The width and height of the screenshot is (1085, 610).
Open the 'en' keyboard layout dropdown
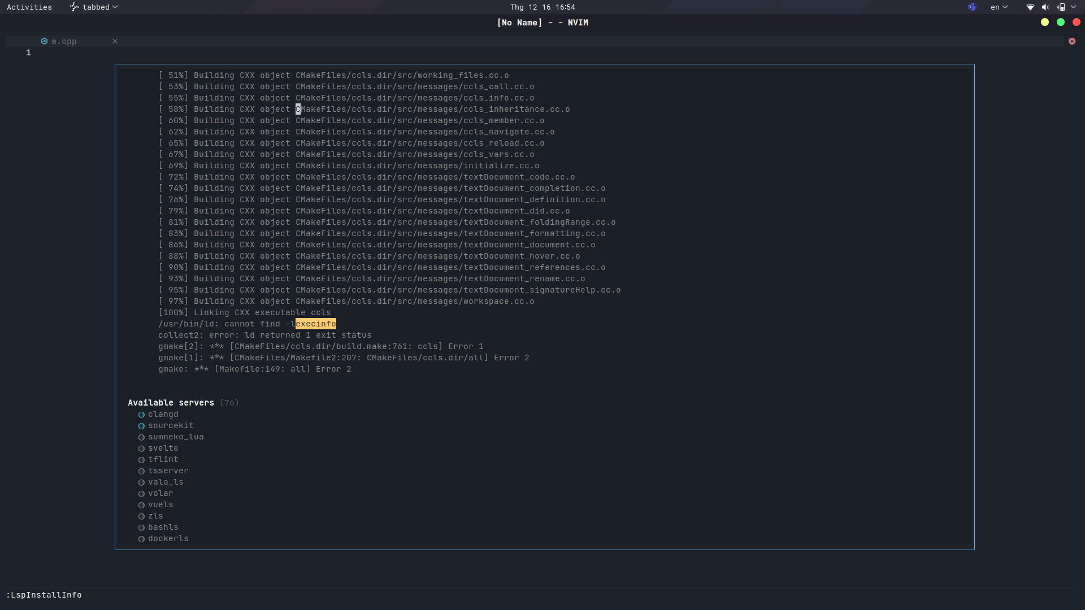pos(998,7)
